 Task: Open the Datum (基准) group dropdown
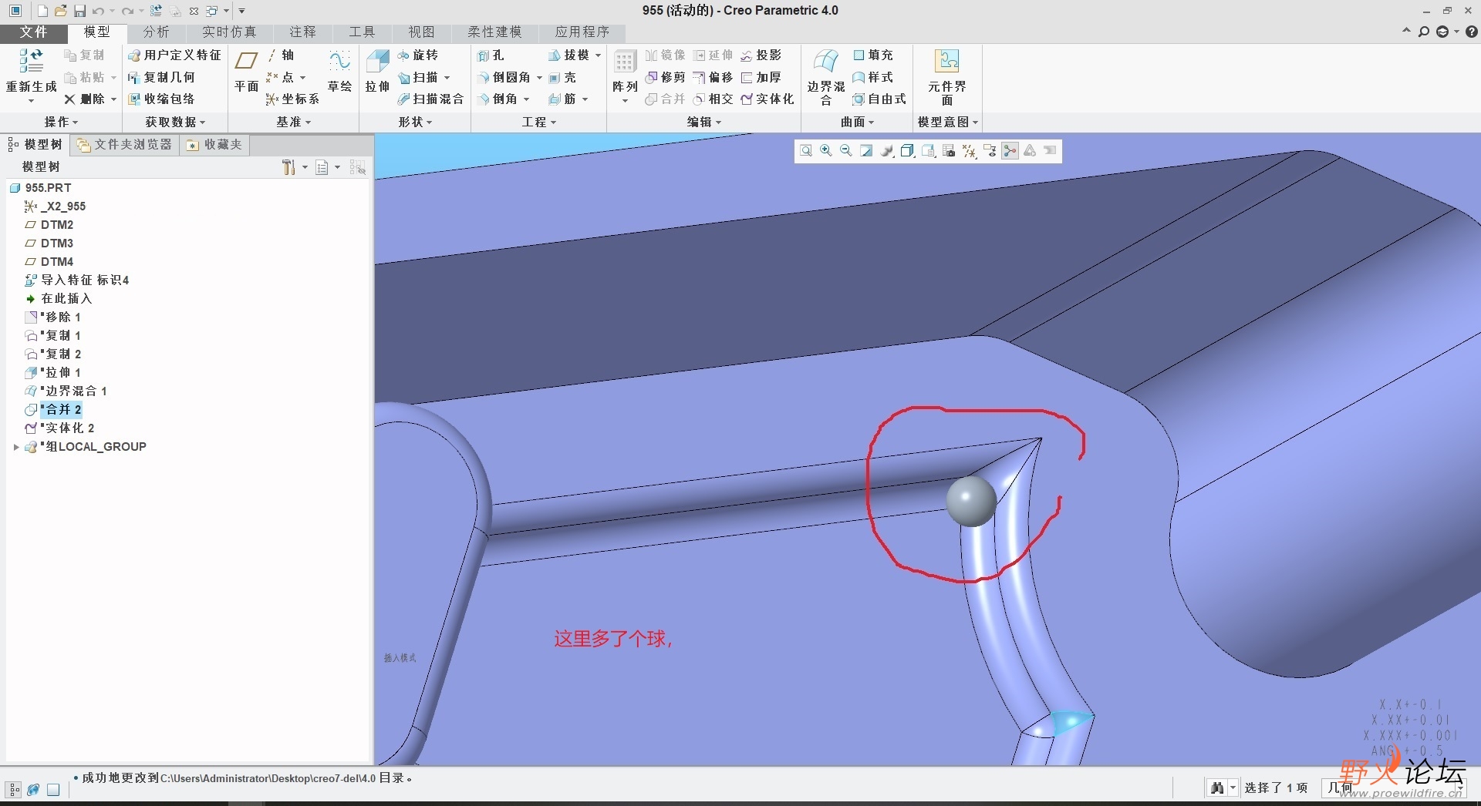click(x=293, y=122)
